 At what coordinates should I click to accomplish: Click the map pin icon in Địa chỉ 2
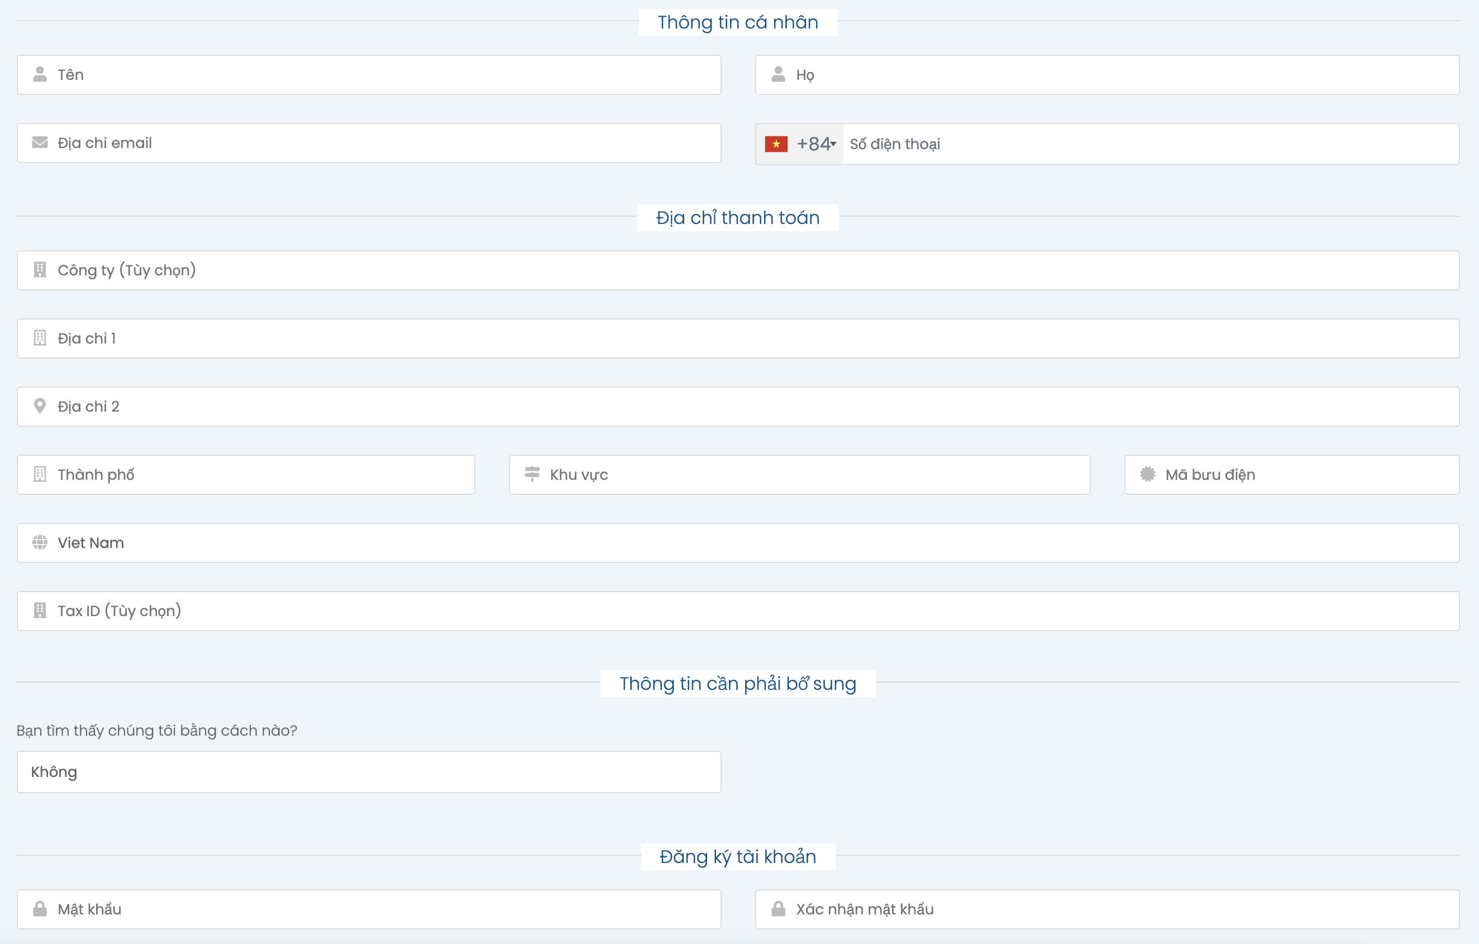[x=40, y=406]
